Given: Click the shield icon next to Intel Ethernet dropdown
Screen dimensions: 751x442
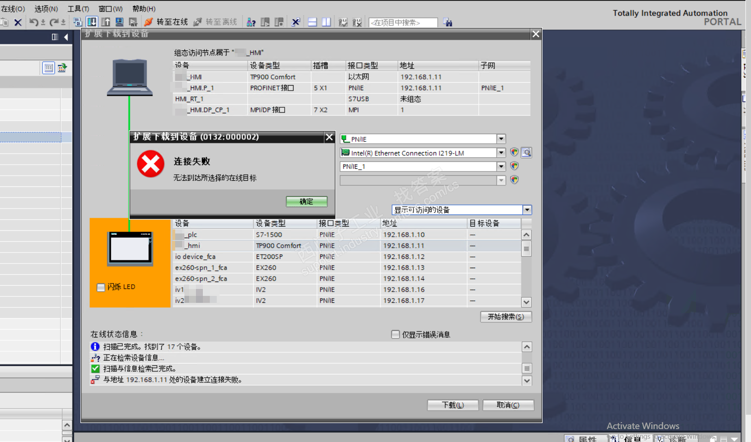Looking at the screenshot, I should [514, 152].
